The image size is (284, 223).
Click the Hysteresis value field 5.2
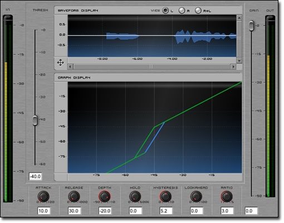click(166, 211)
